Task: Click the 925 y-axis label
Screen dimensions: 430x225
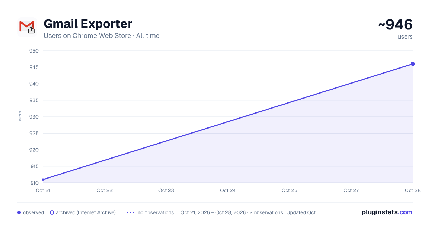Action: pos(34,133)
